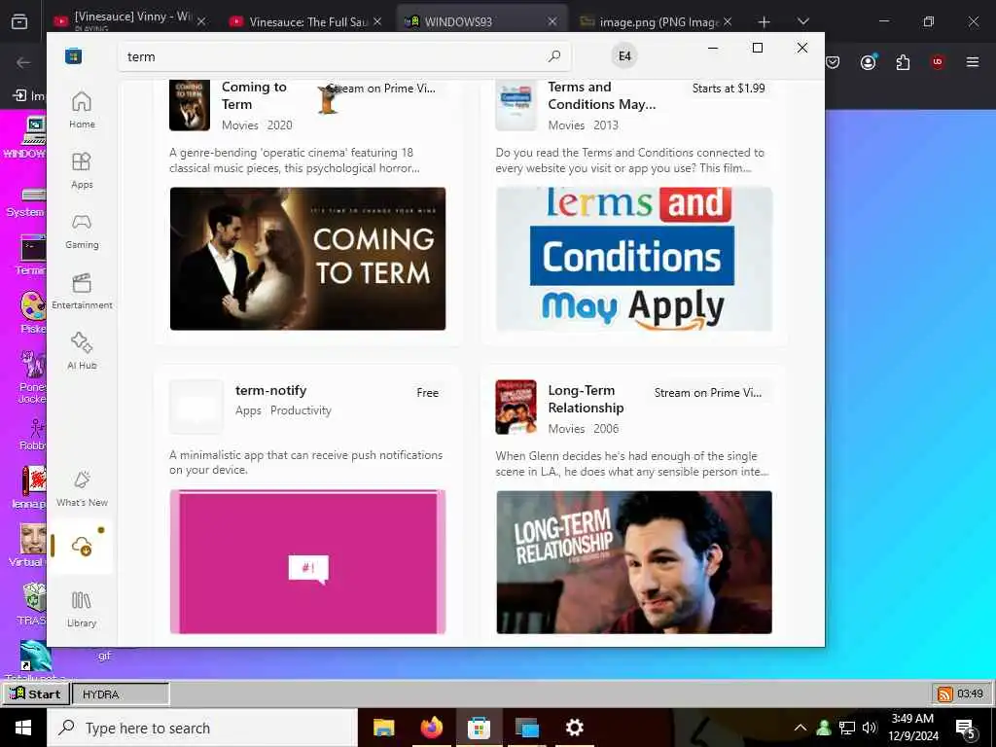Image resolution: width=996 pixels, height=747 pixels.
Task: Expand hidden system tray icons
Action: 800,728
